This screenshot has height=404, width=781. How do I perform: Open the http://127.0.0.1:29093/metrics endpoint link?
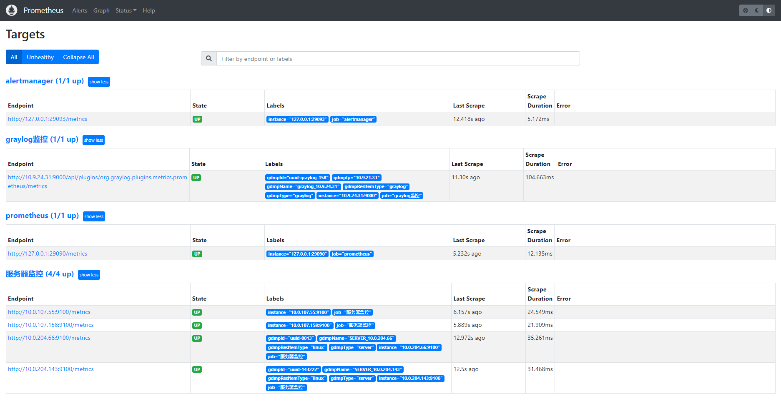(x=47, y=119)
